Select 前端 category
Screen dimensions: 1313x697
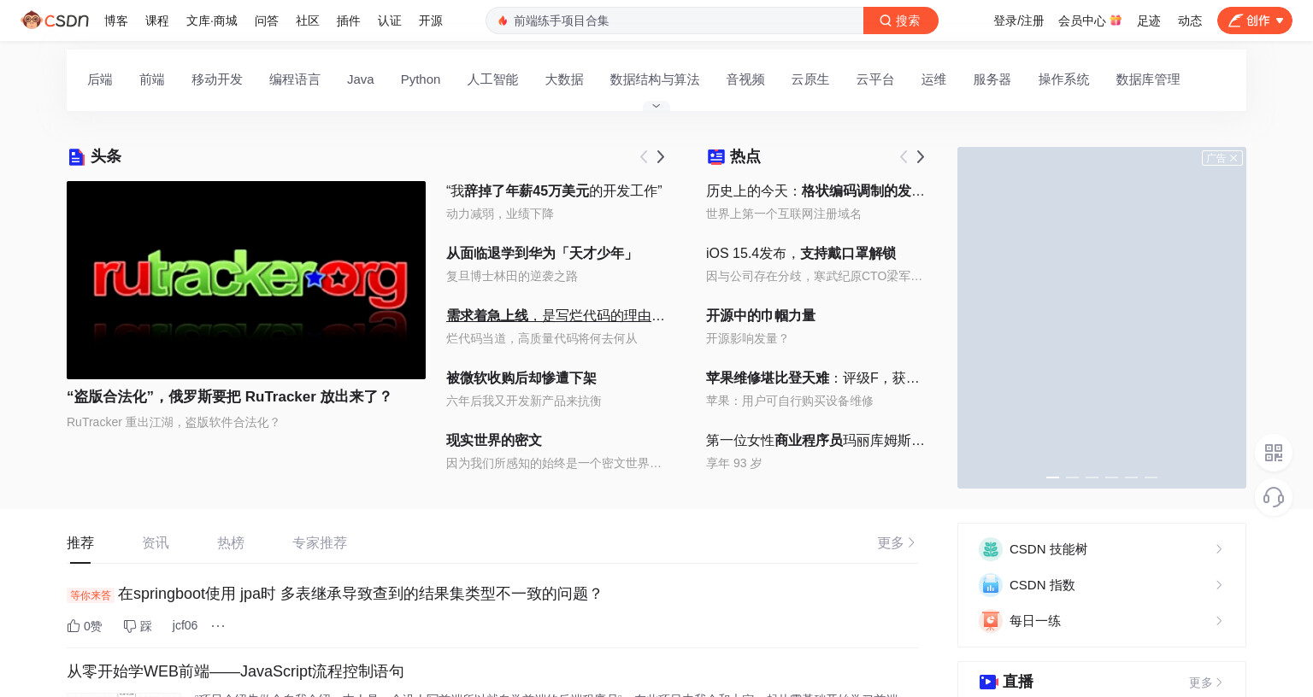pos(152,79)
